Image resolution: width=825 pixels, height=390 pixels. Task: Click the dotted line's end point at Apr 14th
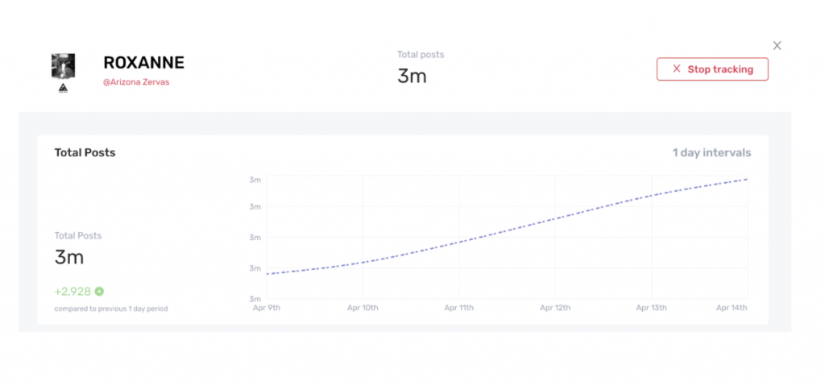(x=747, y=180)
